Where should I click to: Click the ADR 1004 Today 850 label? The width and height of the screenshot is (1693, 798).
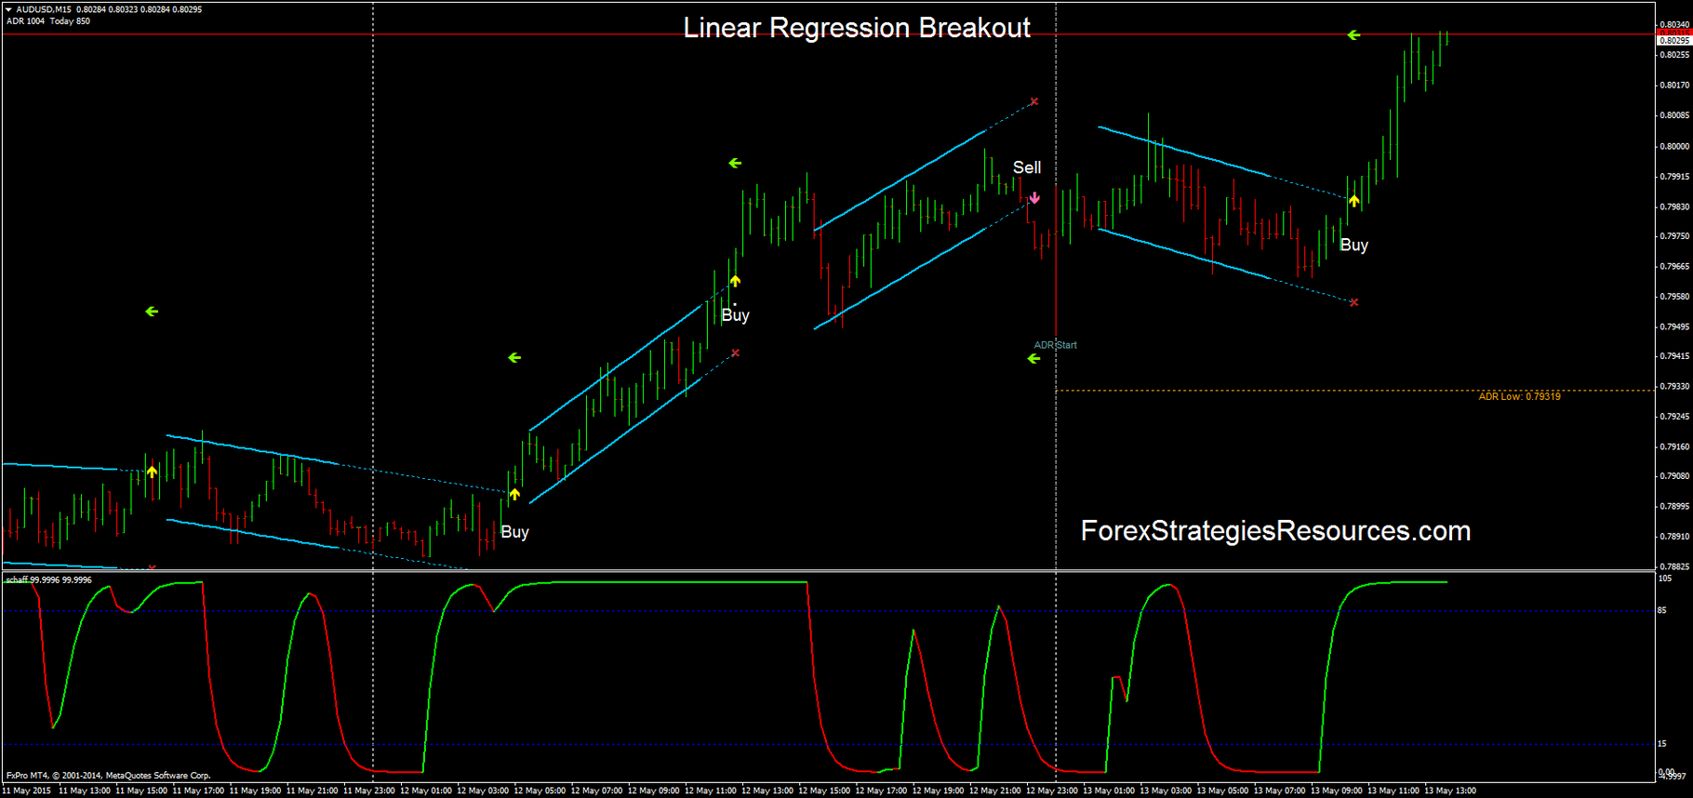[x=48, y=21]
